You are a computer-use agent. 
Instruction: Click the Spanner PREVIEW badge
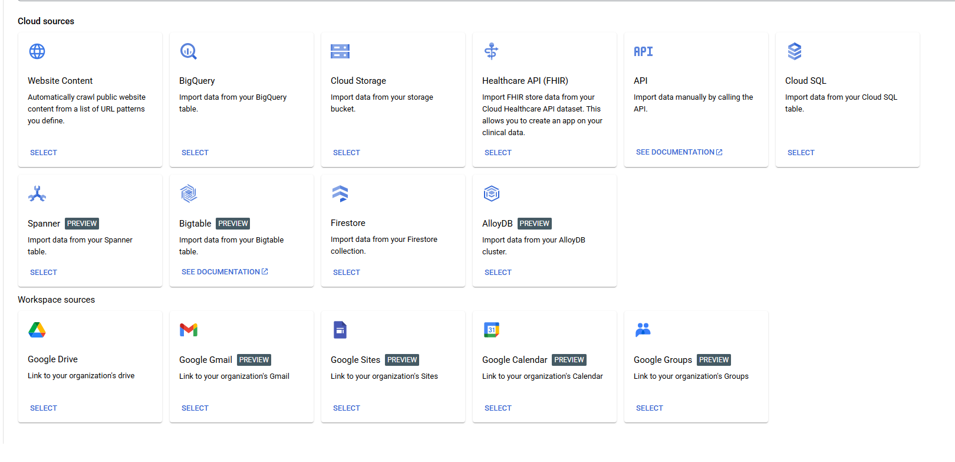pyautogui.click(x=82, y=224)
